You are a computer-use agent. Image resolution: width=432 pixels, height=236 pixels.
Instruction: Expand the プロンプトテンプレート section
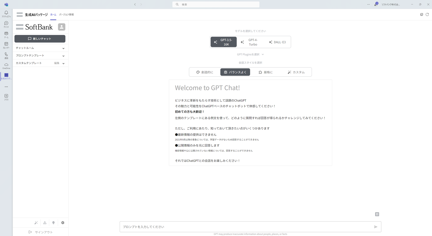click(x=40, y=56)
